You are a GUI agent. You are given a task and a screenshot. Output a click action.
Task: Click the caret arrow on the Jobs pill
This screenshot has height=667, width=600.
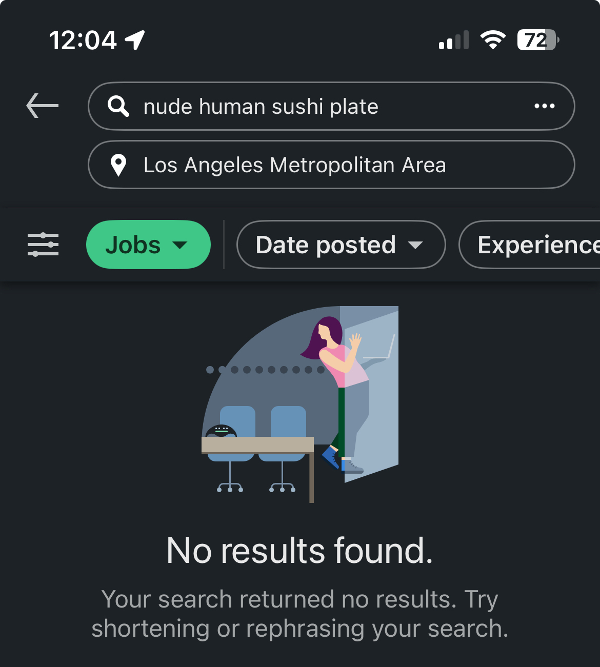180,245
